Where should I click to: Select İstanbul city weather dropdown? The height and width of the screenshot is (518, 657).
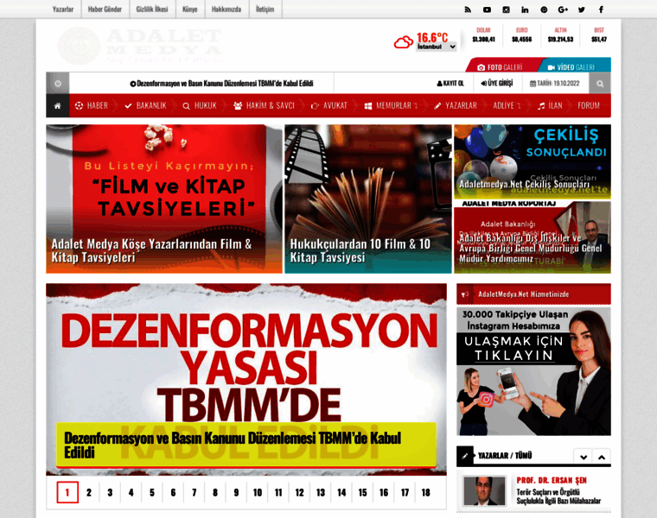pyautogui.click(x=437, y=47)
